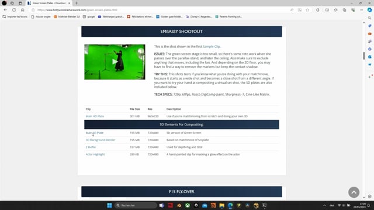Open the Windows Start menu
The width and height of the screenshot is (374, 210).
pyautogui.click(x=109, y=205)
